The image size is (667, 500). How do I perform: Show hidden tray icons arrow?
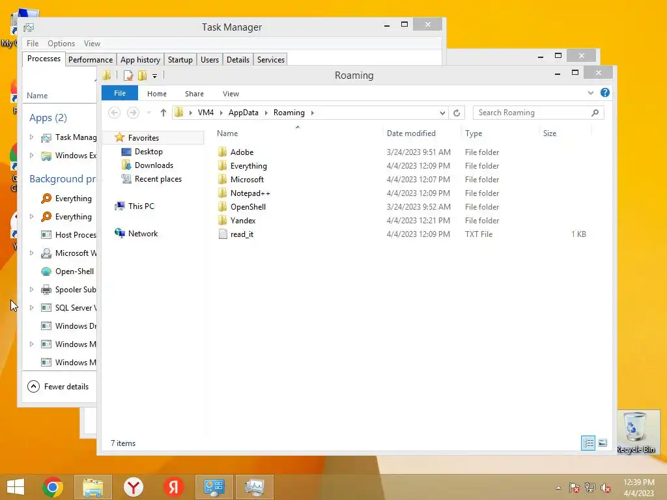click(x=558, y=488)
